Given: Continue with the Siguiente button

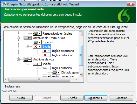Looking at the screenshot, I should pyautogui.click(x=95, y=98).
